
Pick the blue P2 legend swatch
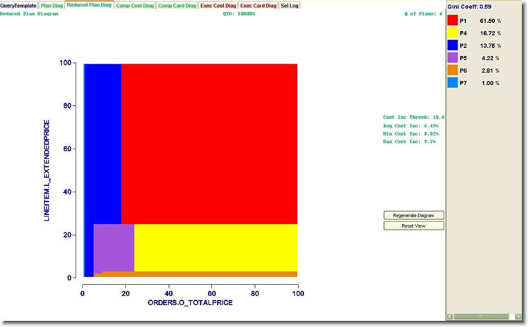tap(453, 45)
